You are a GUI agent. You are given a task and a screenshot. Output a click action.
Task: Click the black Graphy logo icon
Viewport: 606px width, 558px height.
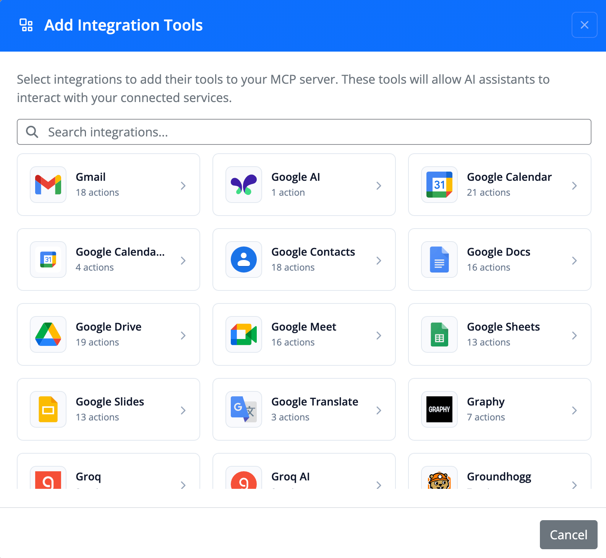click(439, 409)
